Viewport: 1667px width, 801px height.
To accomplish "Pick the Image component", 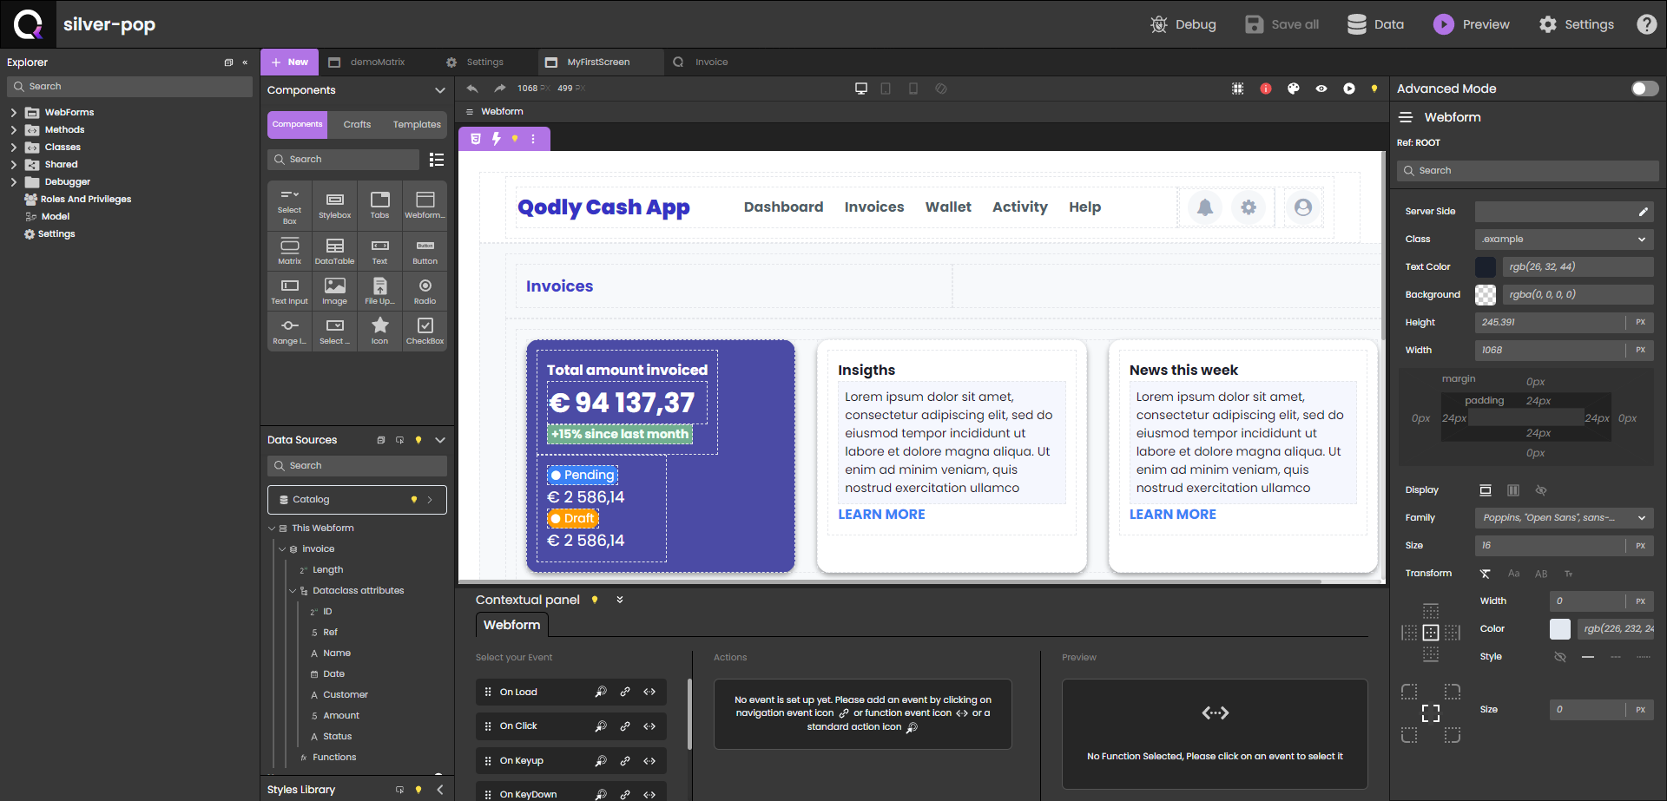I will pos(335,291).
